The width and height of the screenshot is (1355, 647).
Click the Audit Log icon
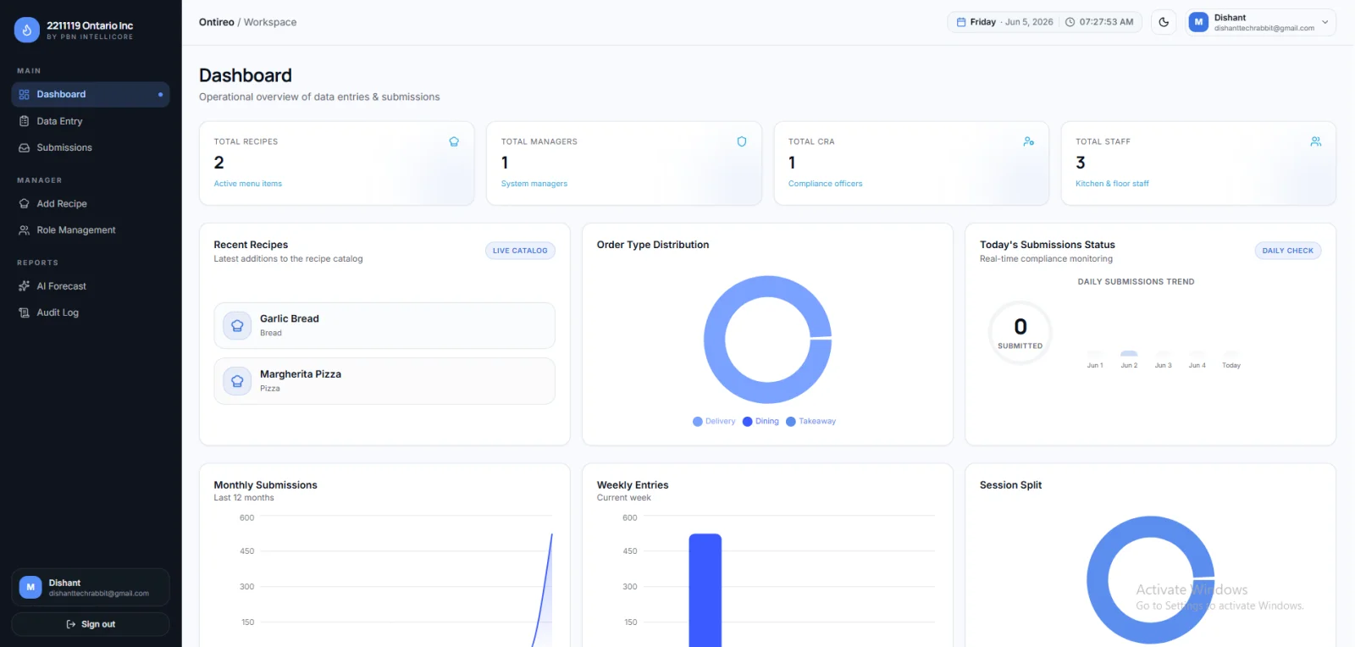[x=24, y=312]
